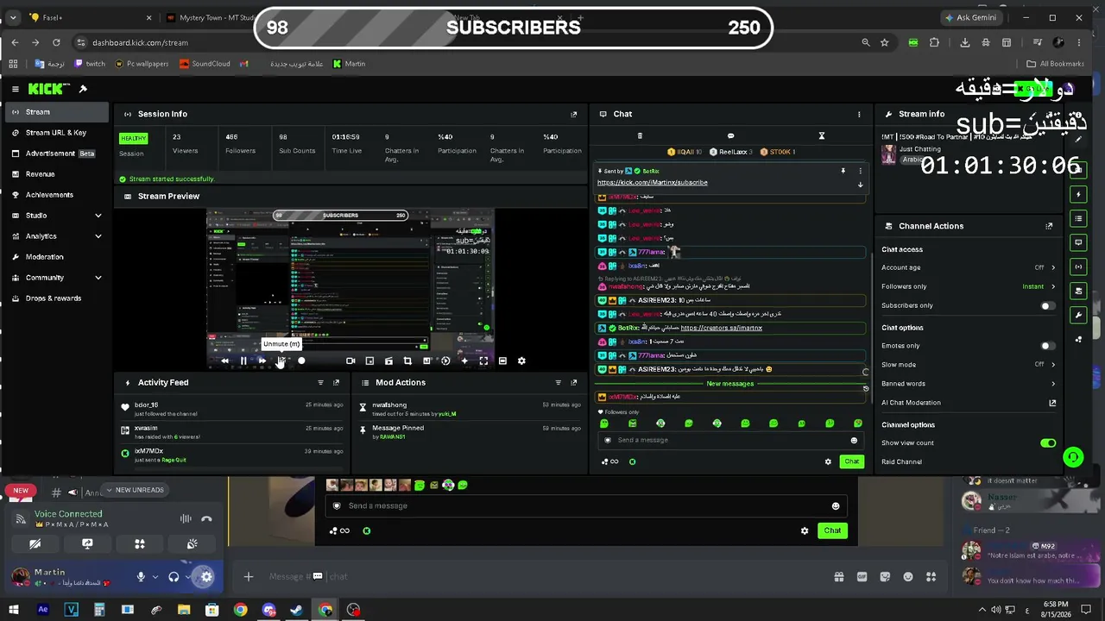Click Discord share screen button
Image resolution: width=1105 pixels, height=621 pixels.
(87, 544)
